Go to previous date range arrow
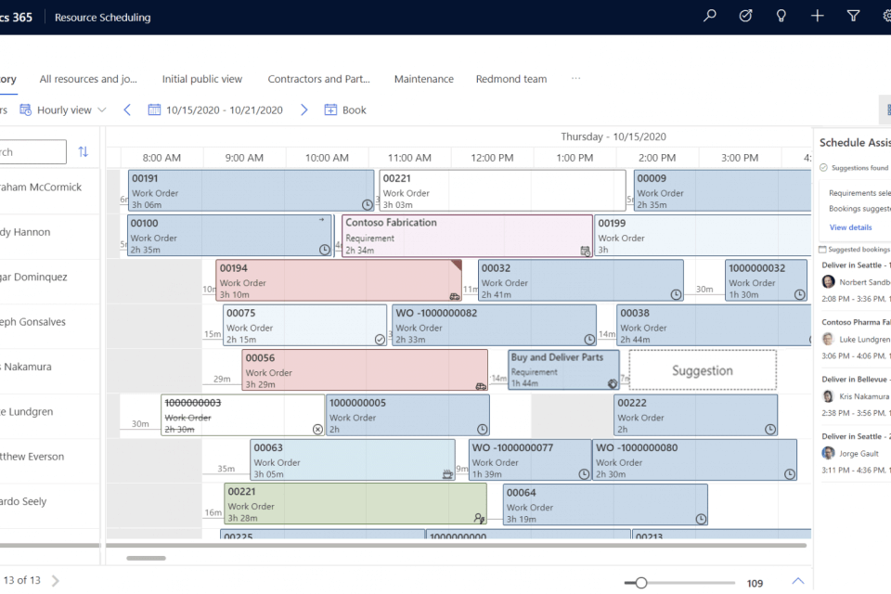The height and width of the screenshot is (594, 891). tap(127, 110)
